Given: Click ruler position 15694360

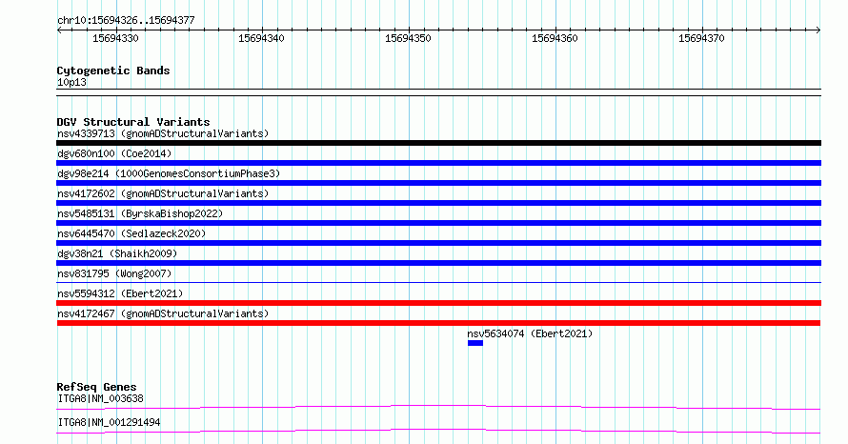Looking at the screenshot, I should [x=555, y=38].
